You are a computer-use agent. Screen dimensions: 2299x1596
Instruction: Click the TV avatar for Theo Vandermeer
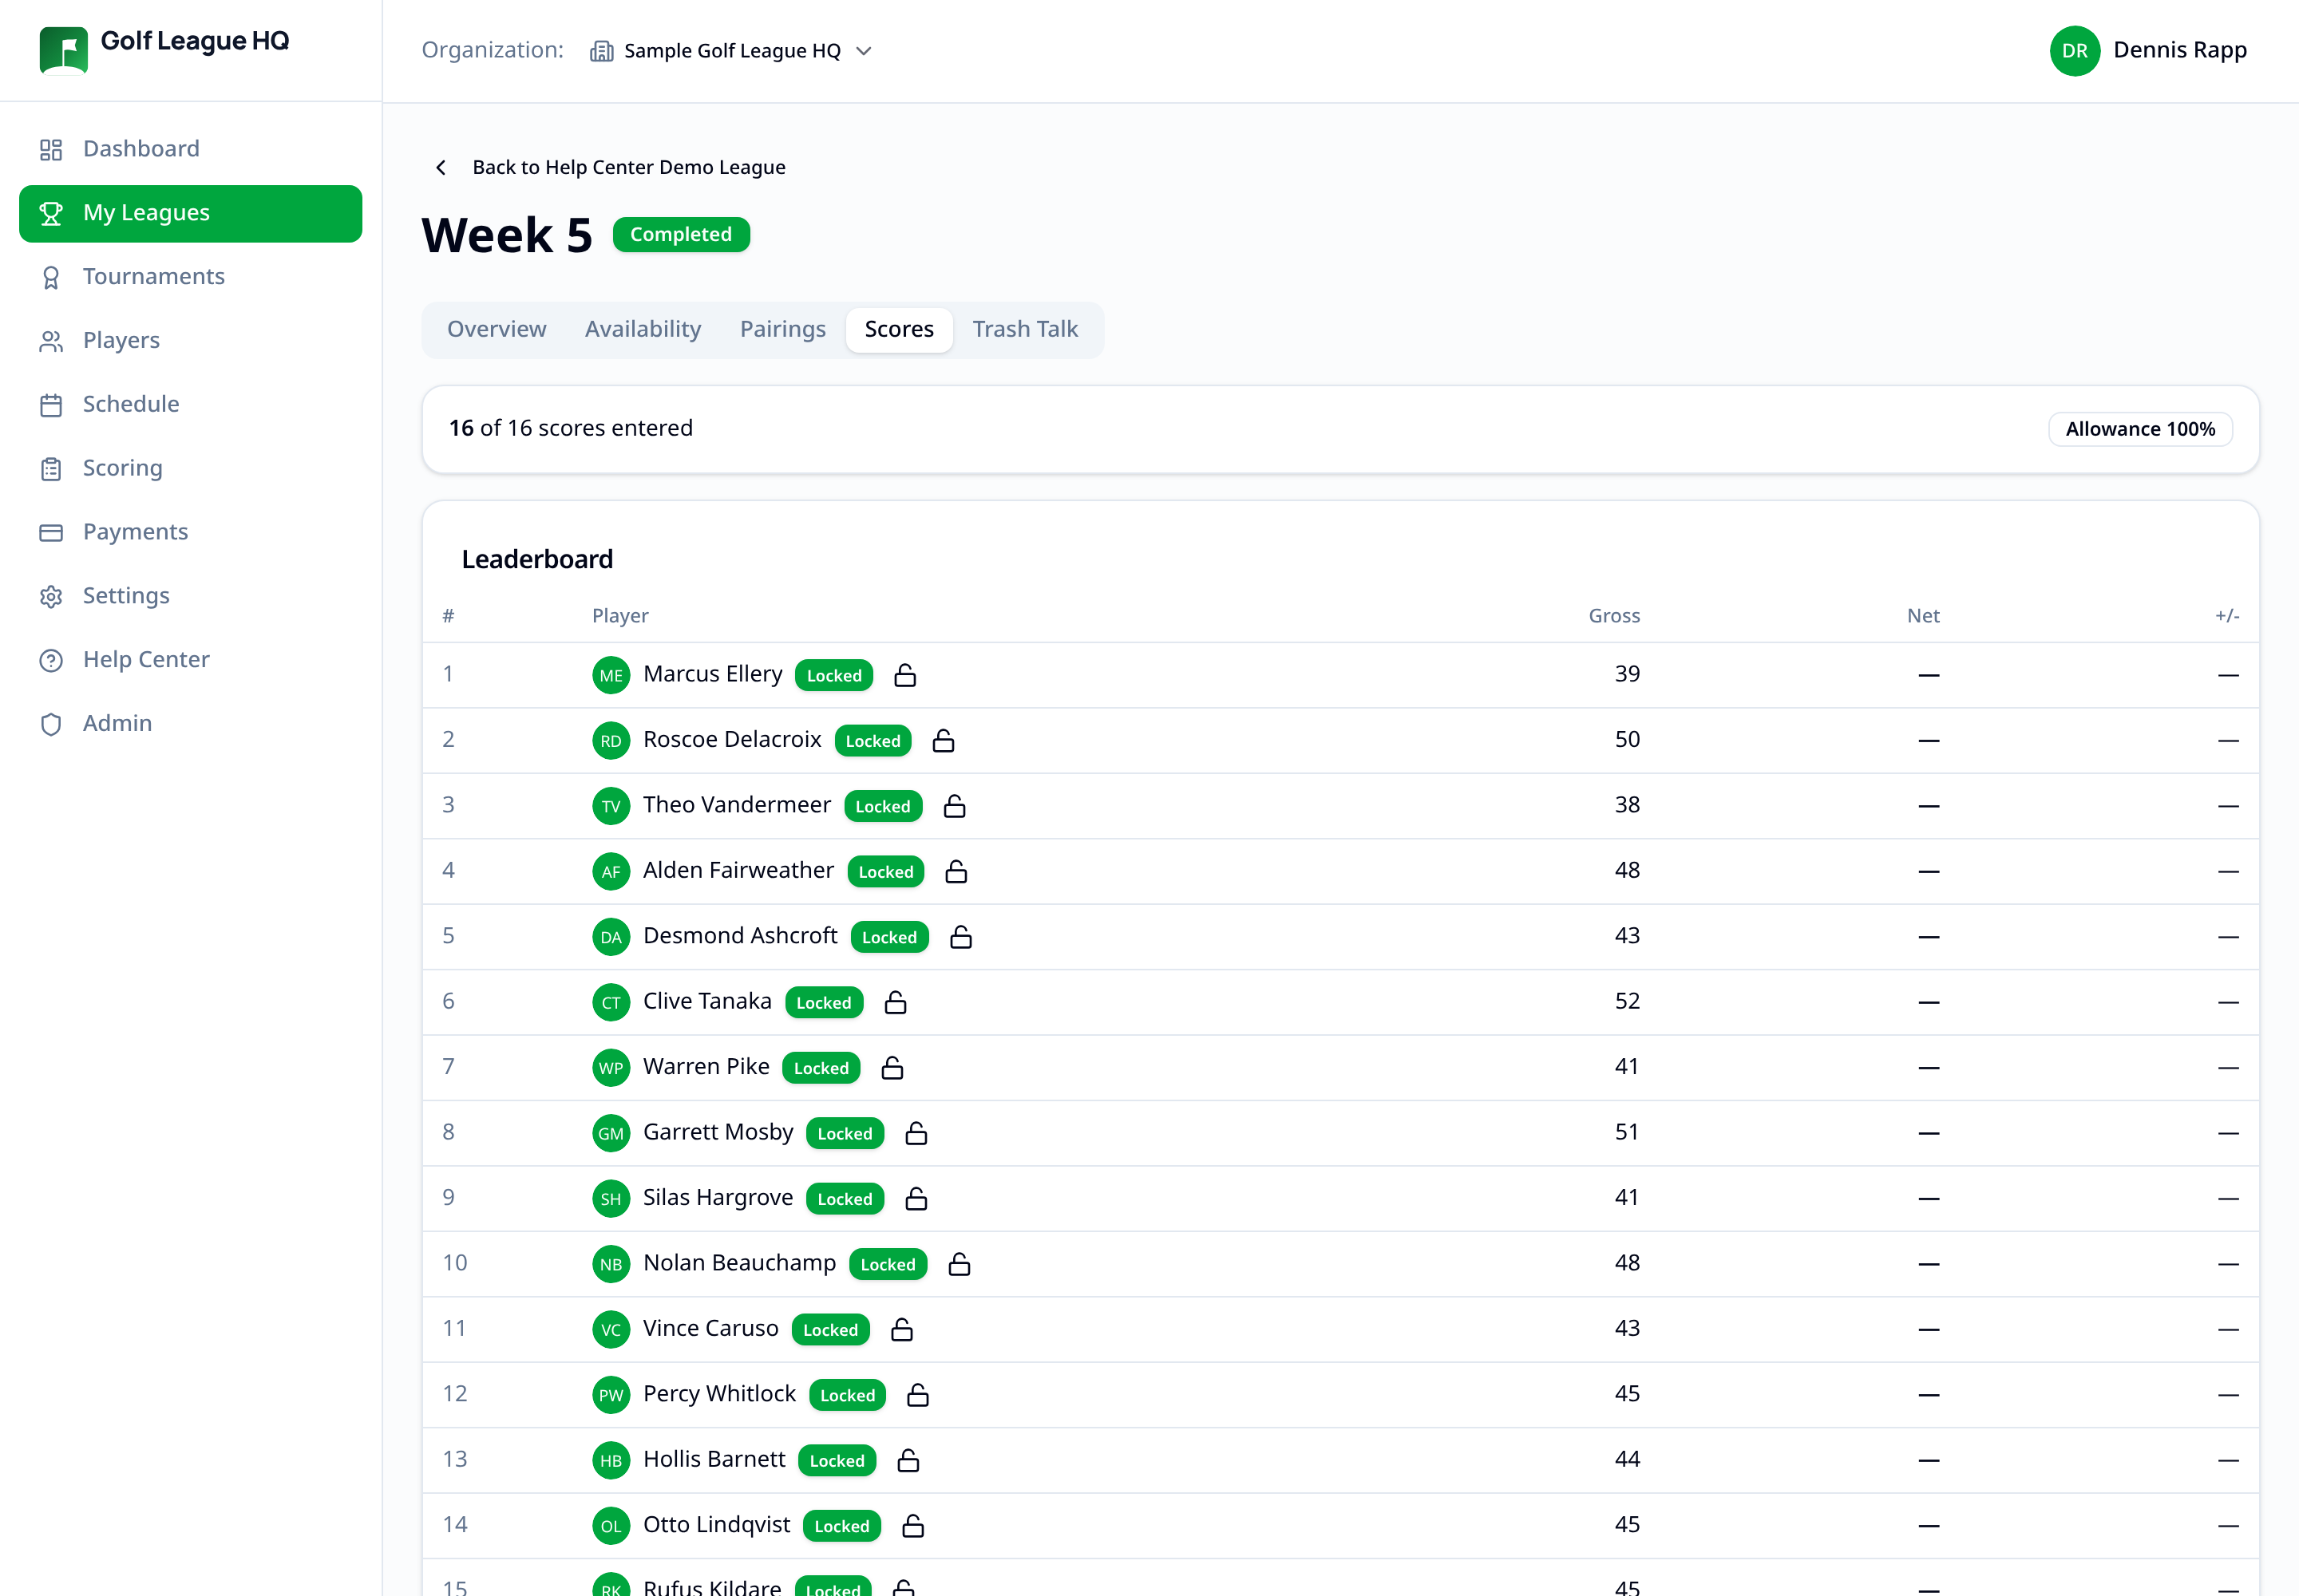[x=611, y=806]
